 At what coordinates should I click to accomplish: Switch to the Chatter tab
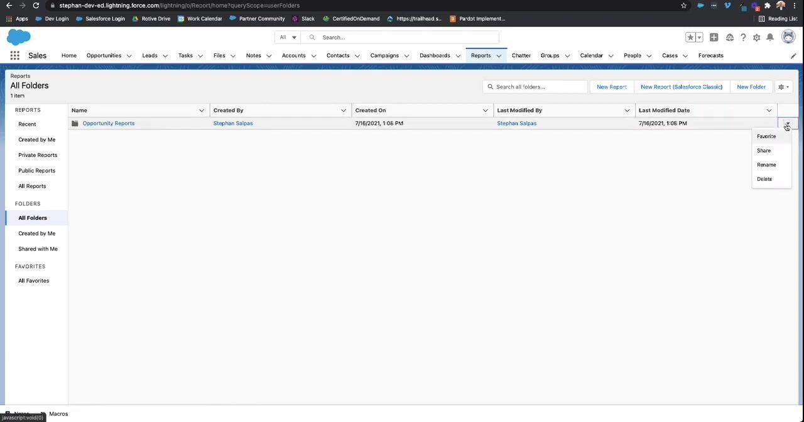[x=521, y=55]
